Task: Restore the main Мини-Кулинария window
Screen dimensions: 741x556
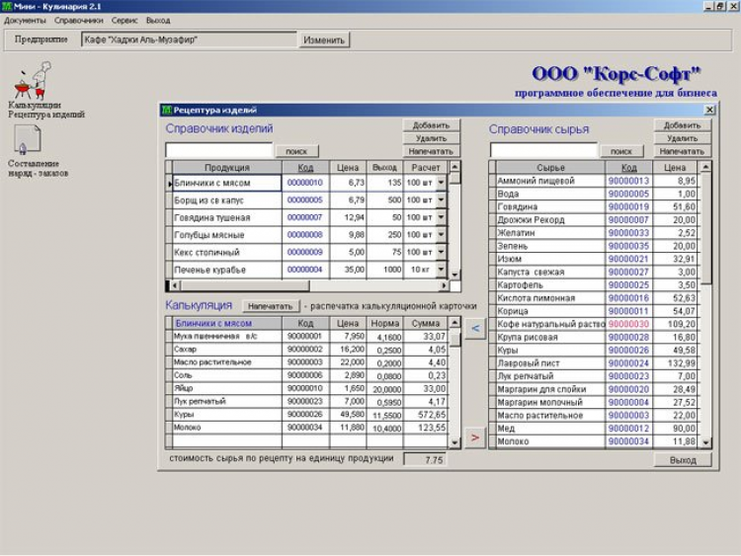Action: point(720,6)
